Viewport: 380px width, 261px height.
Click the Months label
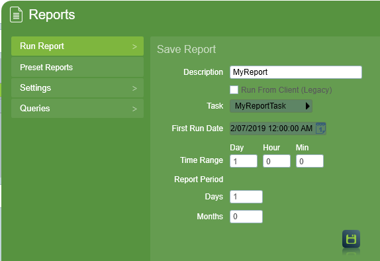click(x=210, y=217)
